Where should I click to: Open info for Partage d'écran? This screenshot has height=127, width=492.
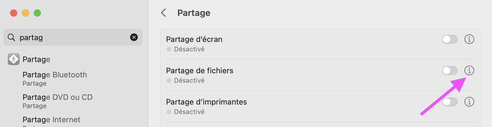469,39
